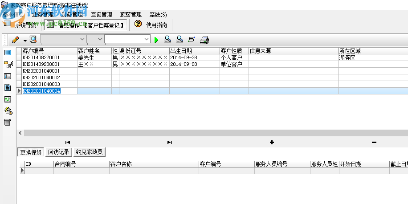408x204 pixels.
Task: Click the printer icon in the toolbar
Action: click(204, 40)
